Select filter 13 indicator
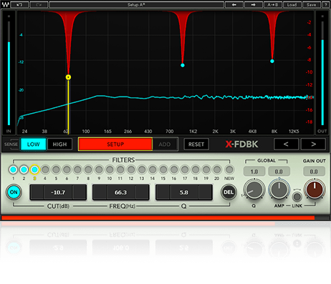331x284 pixels. coord(142,170)
